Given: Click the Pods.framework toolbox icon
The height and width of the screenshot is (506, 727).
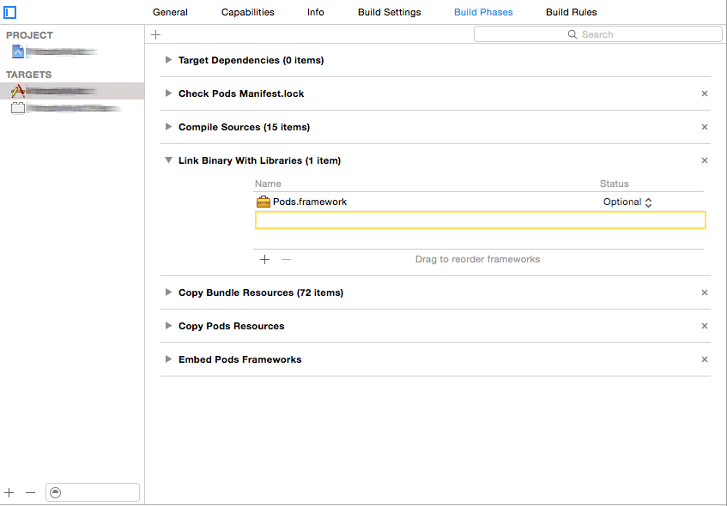Looking at the screenshot, I should coord(264,202).
